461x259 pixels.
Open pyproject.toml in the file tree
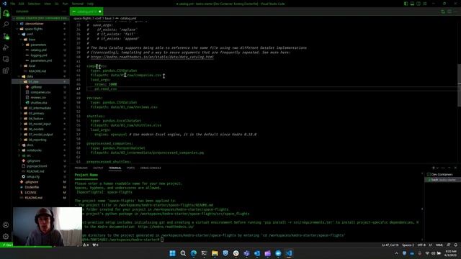(37, 166)
